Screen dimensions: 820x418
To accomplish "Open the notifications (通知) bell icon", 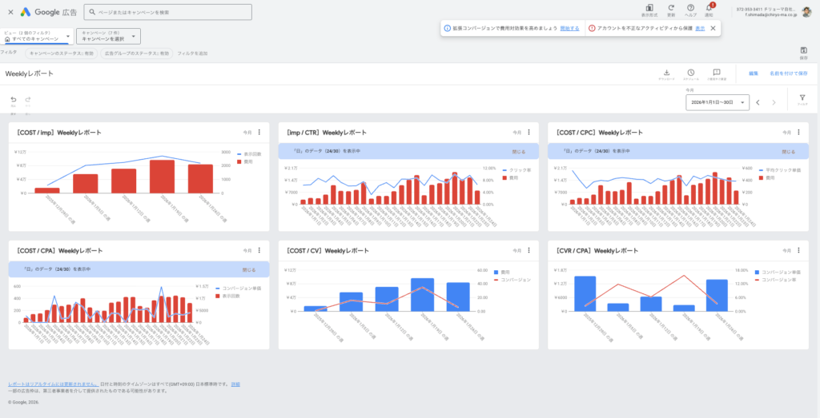I will pos(709,8).
